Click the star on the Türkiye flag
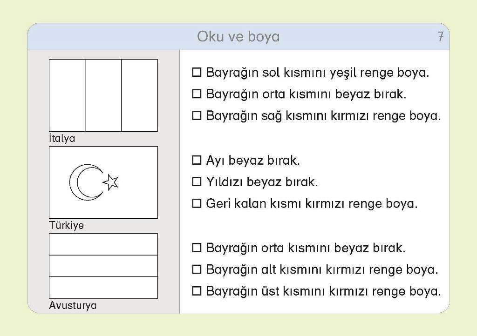Screen dimensions: 477x336 [111, 181]
